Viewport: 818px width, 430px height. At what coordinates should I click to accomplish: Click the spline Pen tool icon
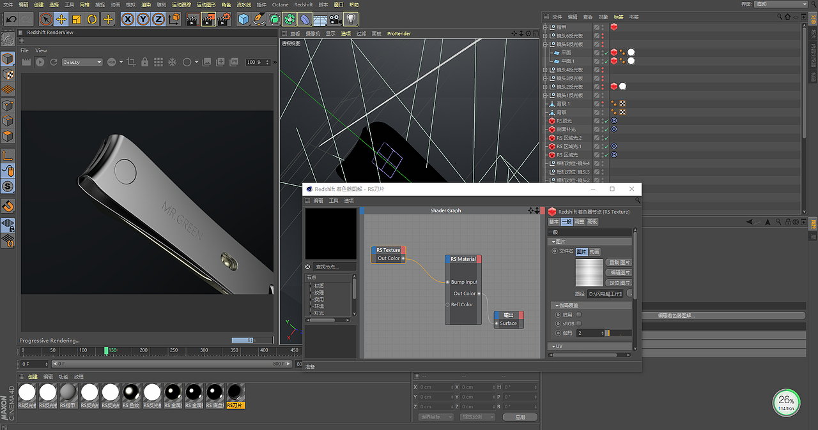[259, 19]
